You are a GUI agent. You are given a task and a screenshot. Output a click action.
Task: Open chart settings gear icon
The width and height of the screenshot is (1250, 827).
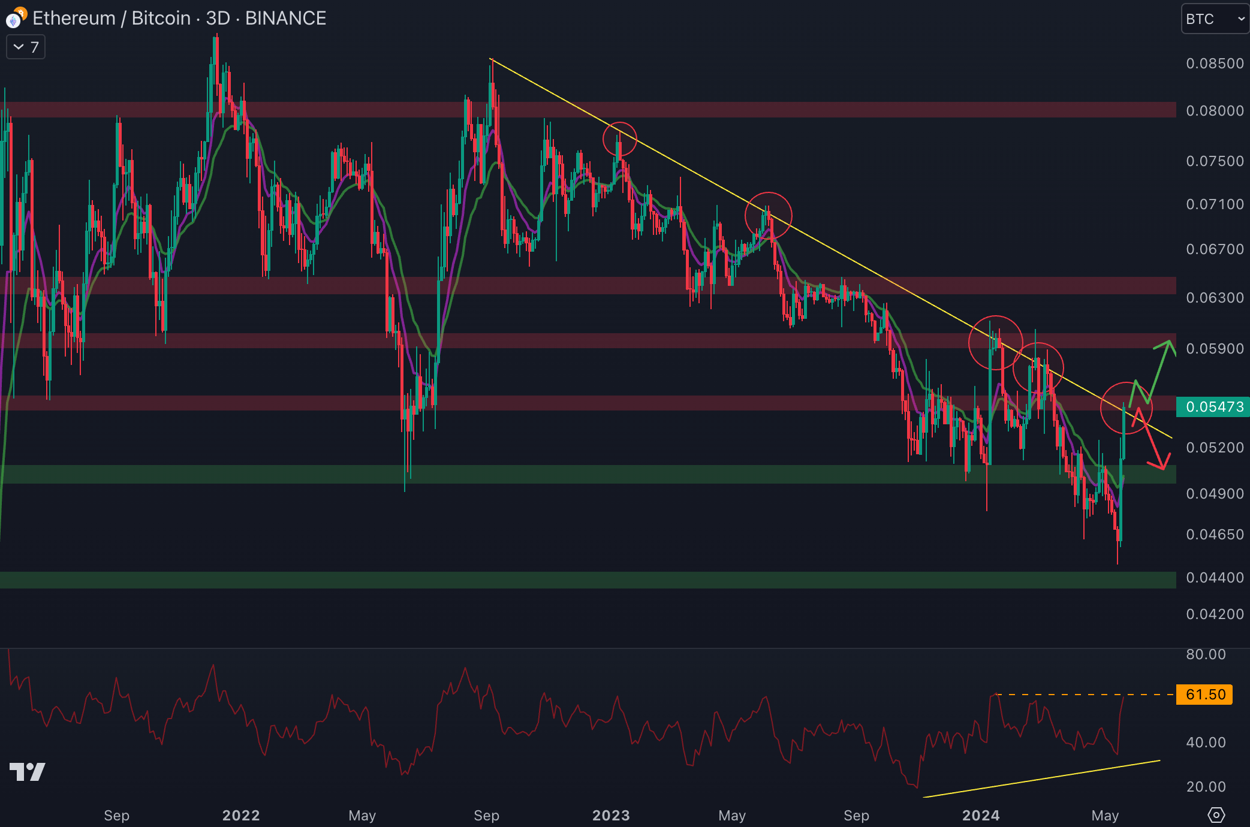coord(1216,815)
